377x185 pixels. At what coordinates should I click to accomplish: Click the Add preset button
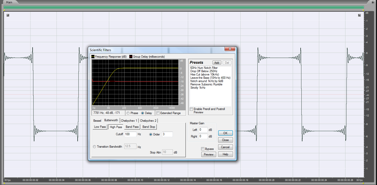coord(217,63)
